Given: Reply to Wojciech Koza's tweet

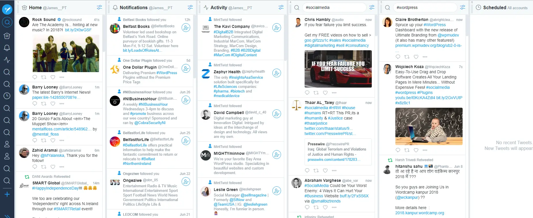Looking at the screenshot, I should click(x=398, y=150).
